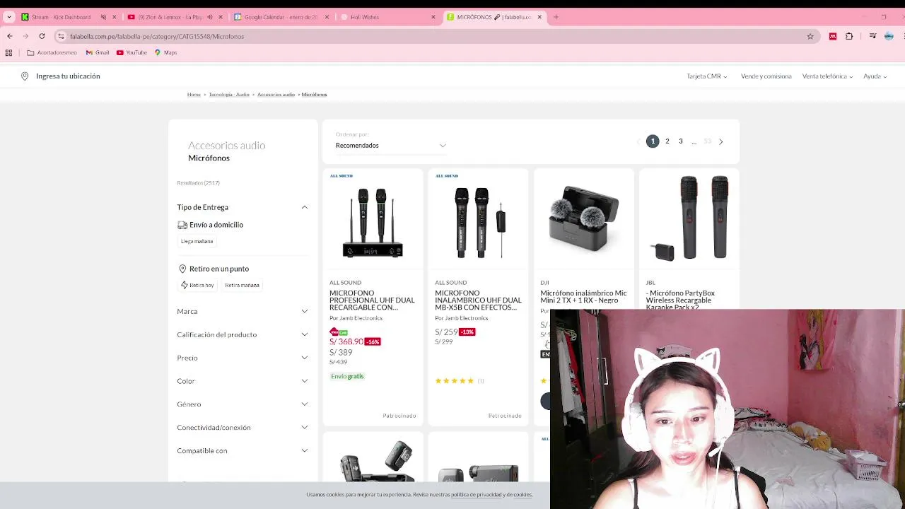Open a new browser tab
The height and width of the screenshot is (509, 905).
[556, 17]
